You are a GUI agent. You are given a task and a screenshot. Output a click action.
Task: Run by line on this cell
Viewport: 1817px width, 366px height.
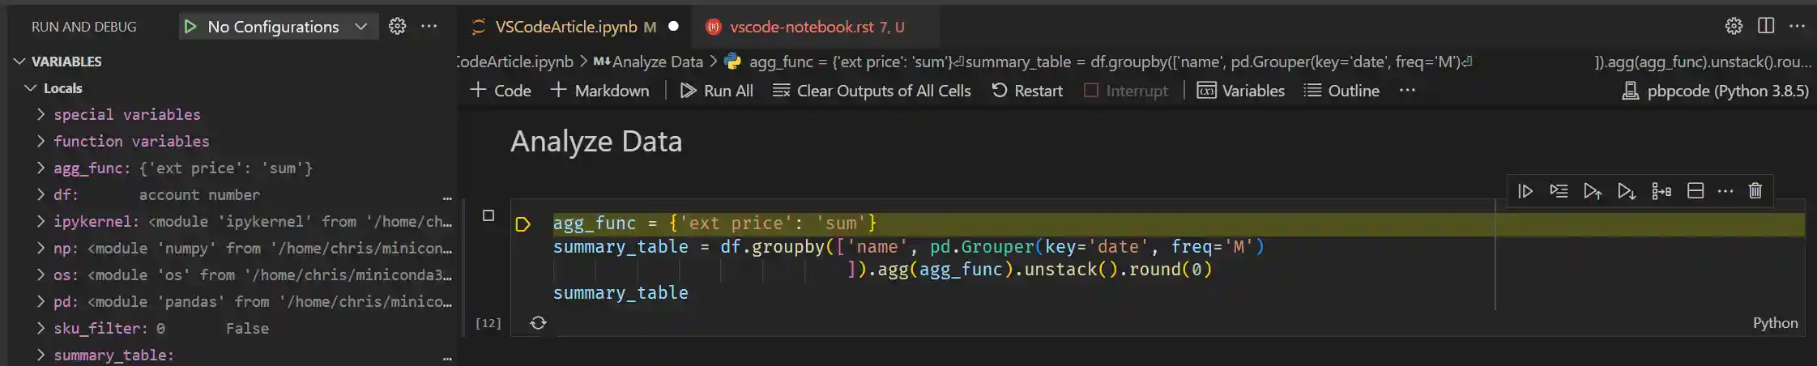tap(1525, 191)
